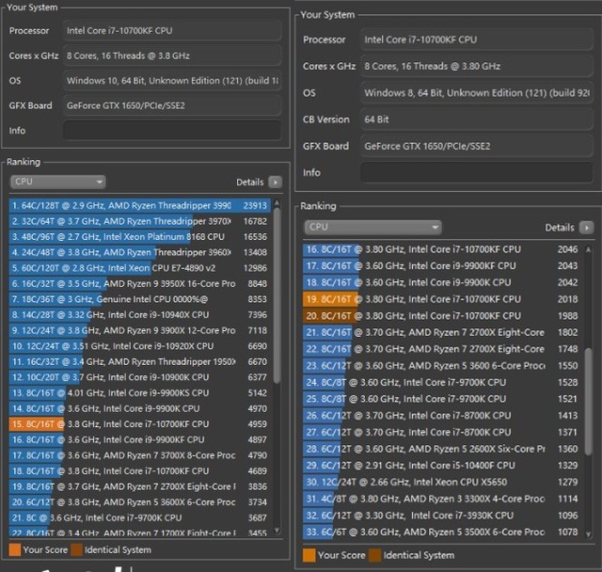Image resolution: width=602 pixels, height=572 pixels.
Task: Select Core i9-9900KF row scoring 4897
Action: pyautogui.click(x=140, y=440)
